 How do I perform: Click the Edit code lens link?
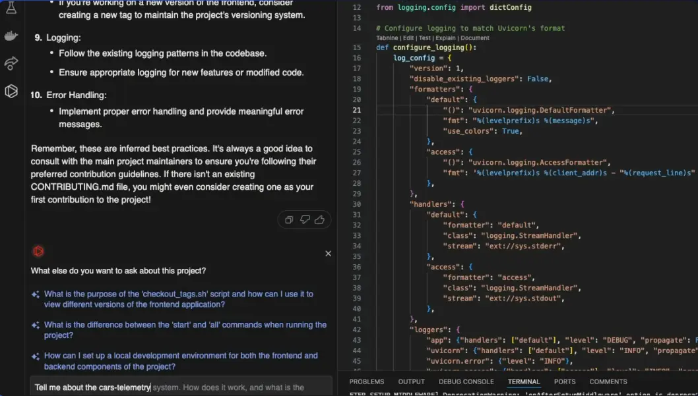click(x=408, y=38)
